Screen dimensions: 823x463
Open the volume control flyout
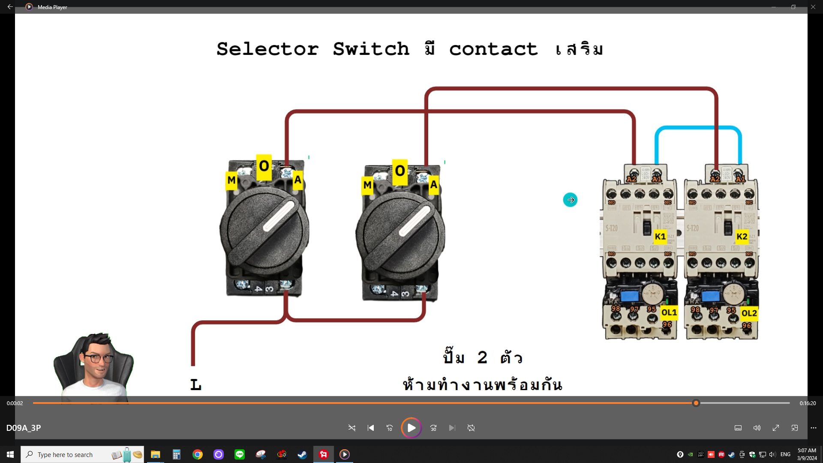click(757, 428)
